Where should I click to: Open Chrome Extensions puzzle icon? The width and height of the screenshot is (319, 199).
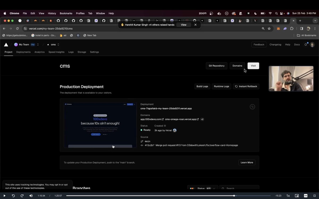[292, 28]
